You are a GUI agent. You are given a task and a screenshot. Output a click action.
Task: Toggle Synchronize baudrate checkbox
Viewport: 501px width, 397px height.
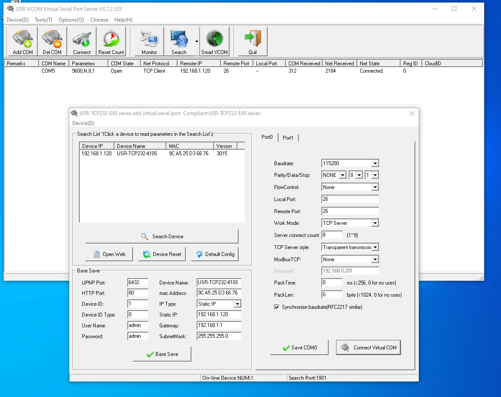(x=277, y=307)
